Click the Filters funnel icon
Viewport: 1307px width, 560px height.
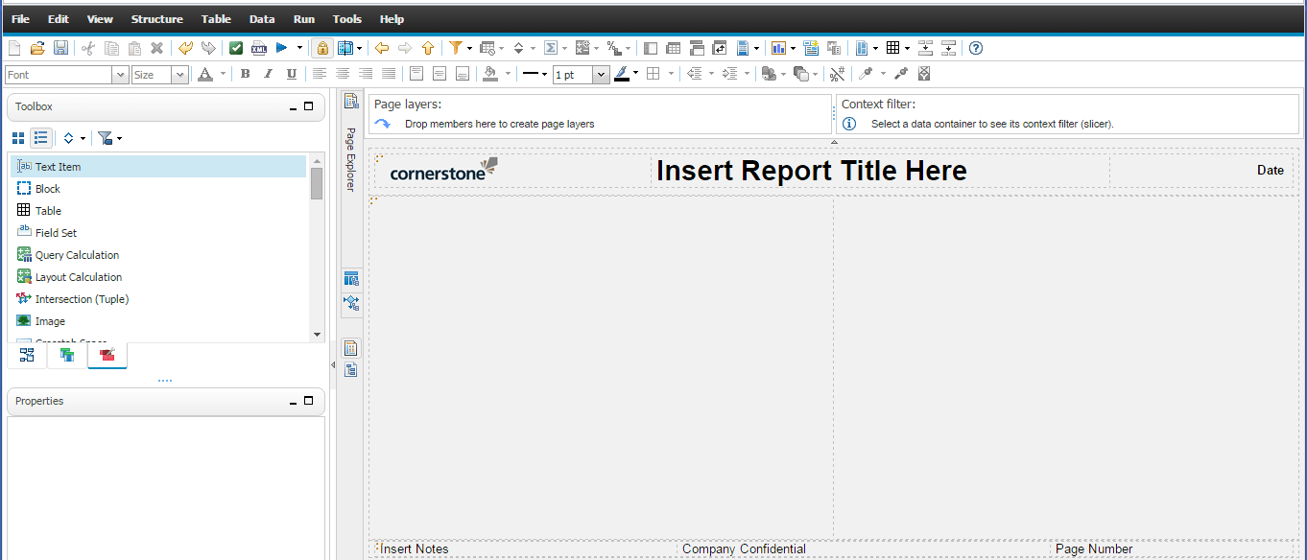456,48
